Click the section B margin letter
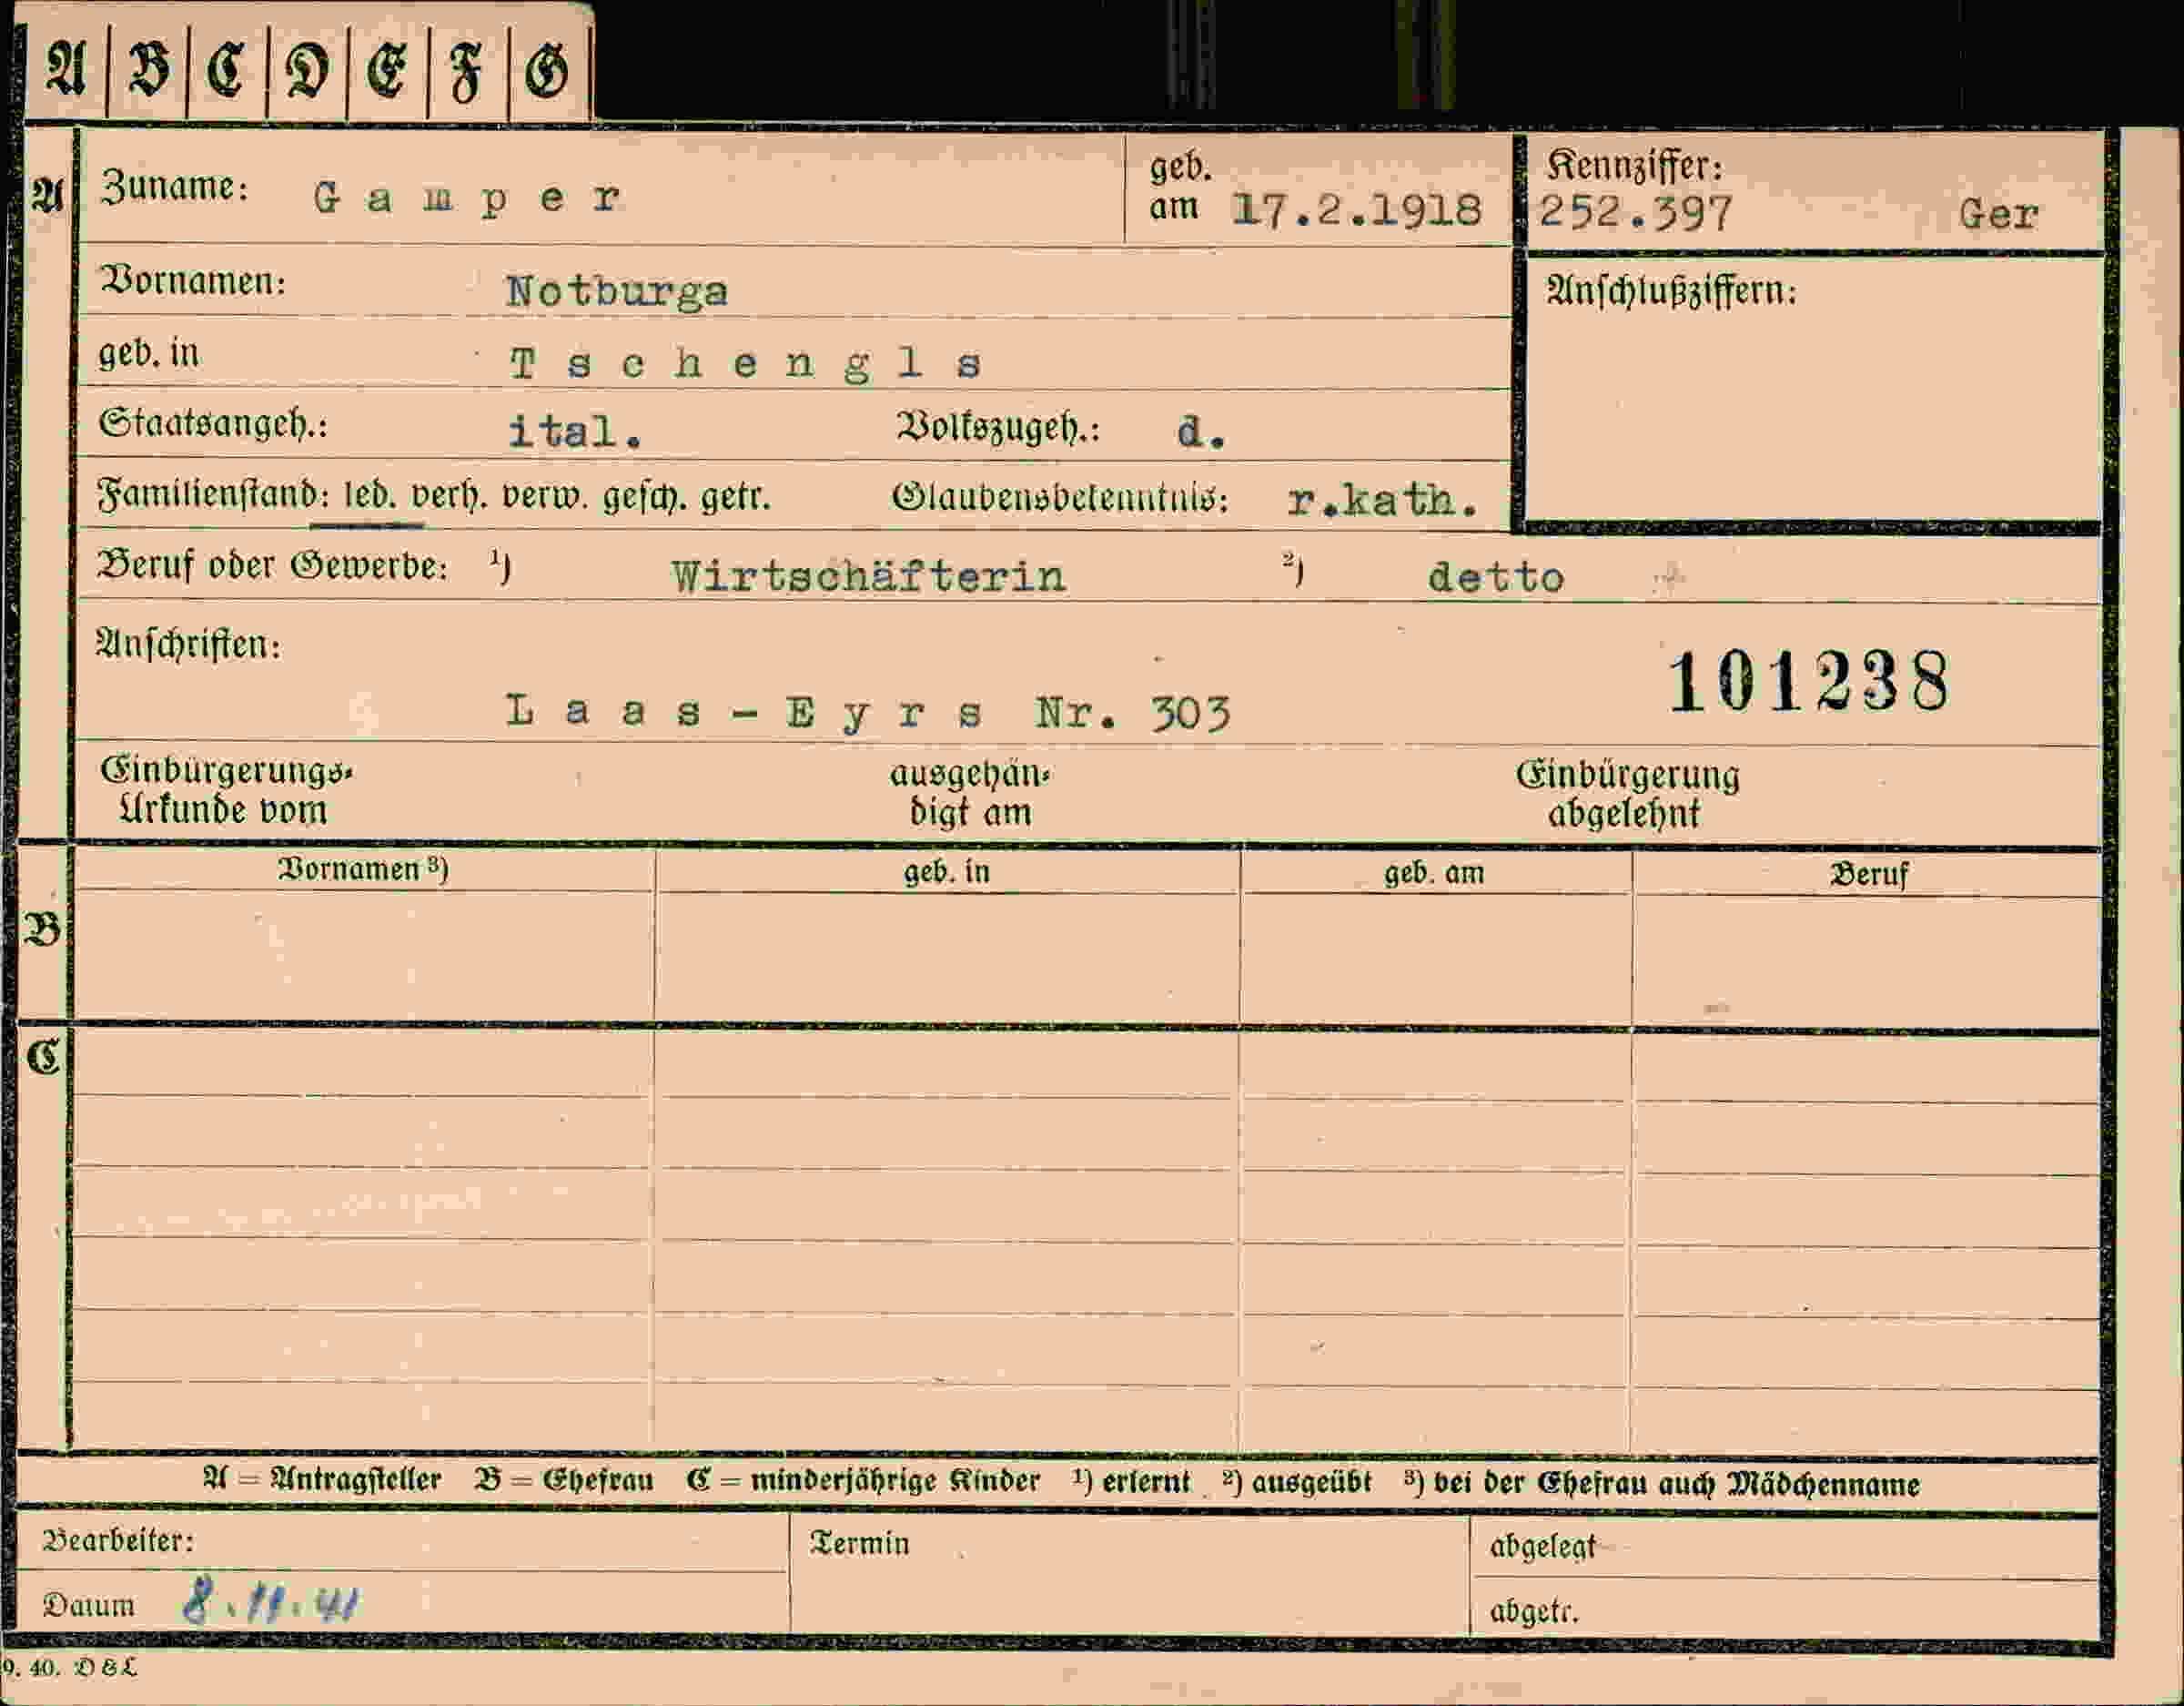 pos(42,930)
